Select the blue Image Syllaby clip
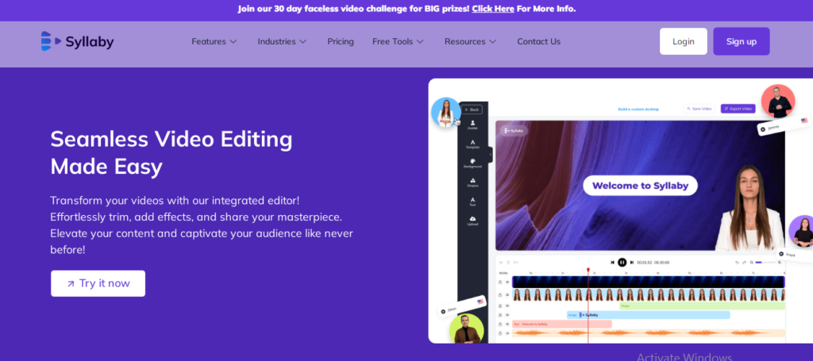The width and height of the screenshot is (813, 361). [648, 315]
